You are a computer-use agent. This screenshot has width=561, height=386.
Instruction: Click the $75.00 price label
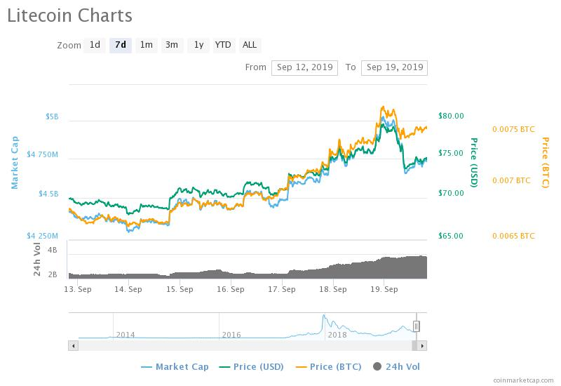coord(451,153)
